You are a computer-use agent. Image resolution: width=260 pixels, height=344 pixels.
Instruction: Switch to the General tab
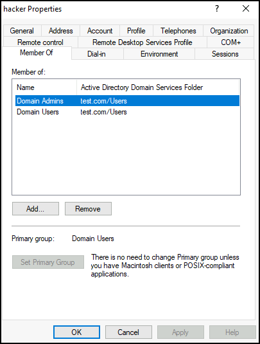22,31
